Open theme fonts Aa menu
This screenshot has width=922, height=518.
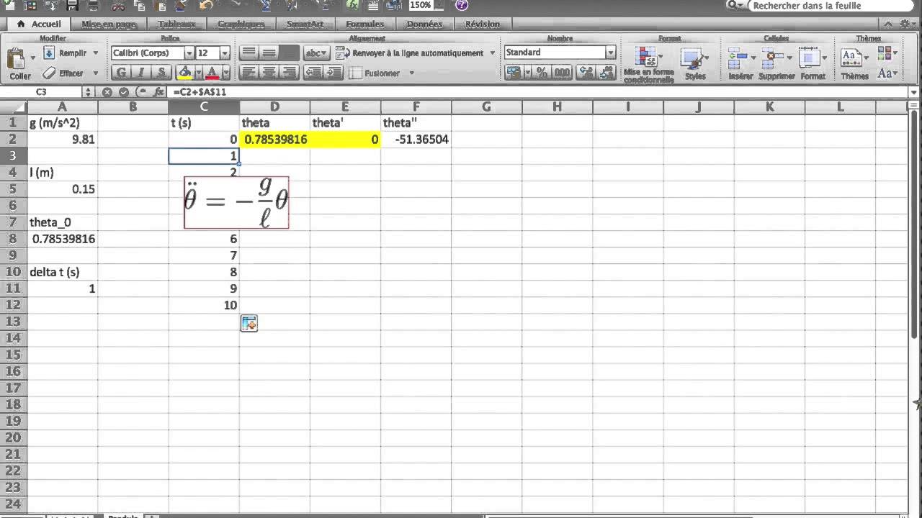pos(887,73)
